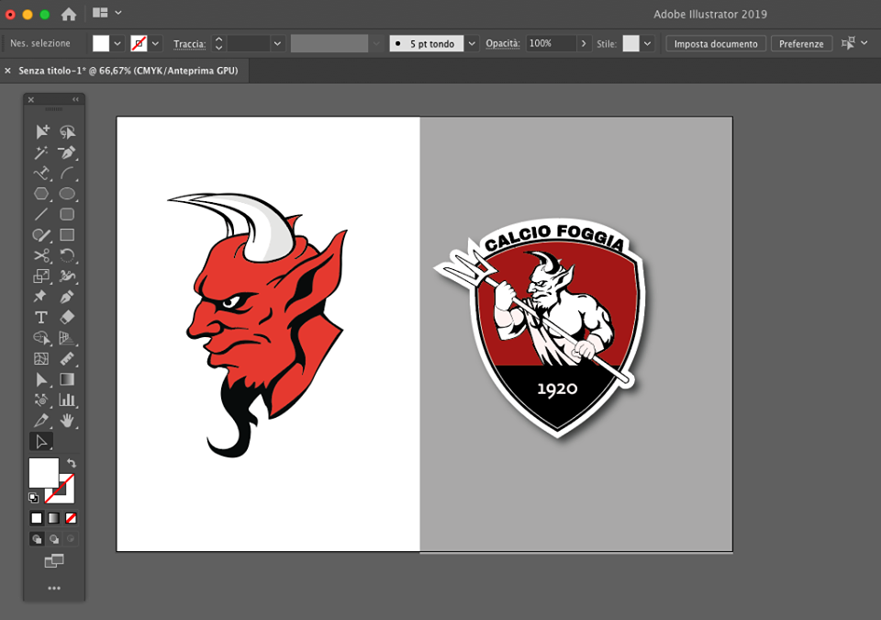Select the Measure ruler tool
Viewport: 881px width, 620px height.
coord(67,359)
